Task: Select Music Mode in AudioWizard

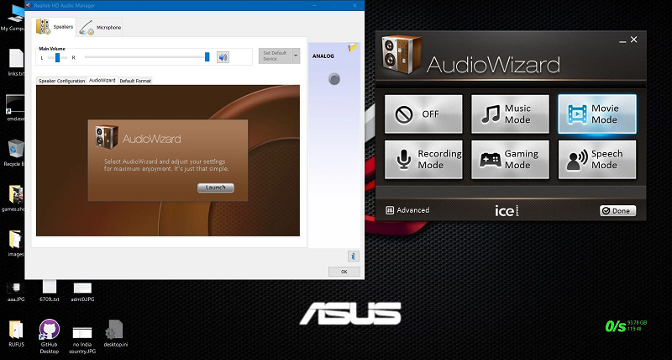Action: coord(510,114)
